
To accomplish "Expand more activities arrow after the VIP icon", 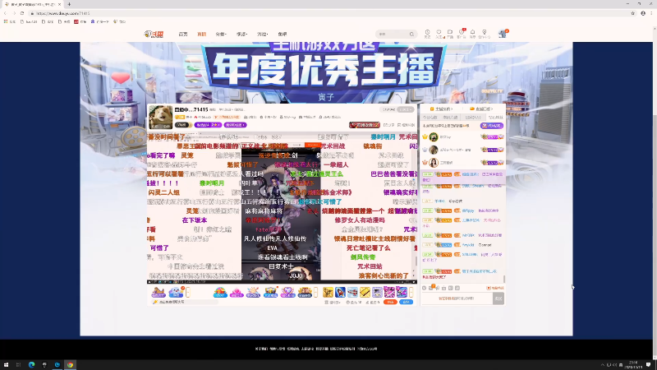I will pyautogui.click(x=316, y=292).
